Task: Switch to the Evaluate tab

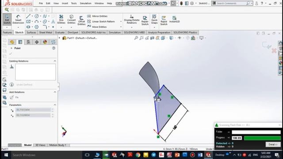Action: tap(60, 32)
